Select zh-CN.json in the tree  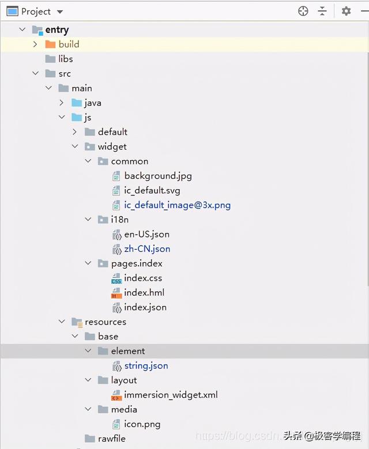tap(147, 249)
